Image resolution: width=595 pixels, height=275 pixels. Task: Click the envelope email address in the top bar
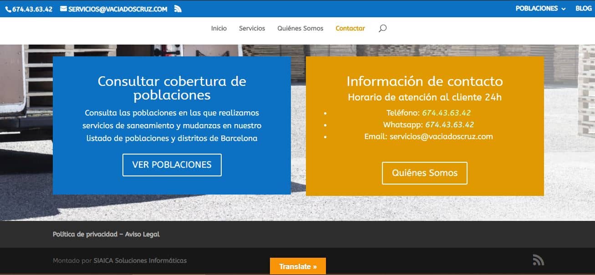click(114, 9)
